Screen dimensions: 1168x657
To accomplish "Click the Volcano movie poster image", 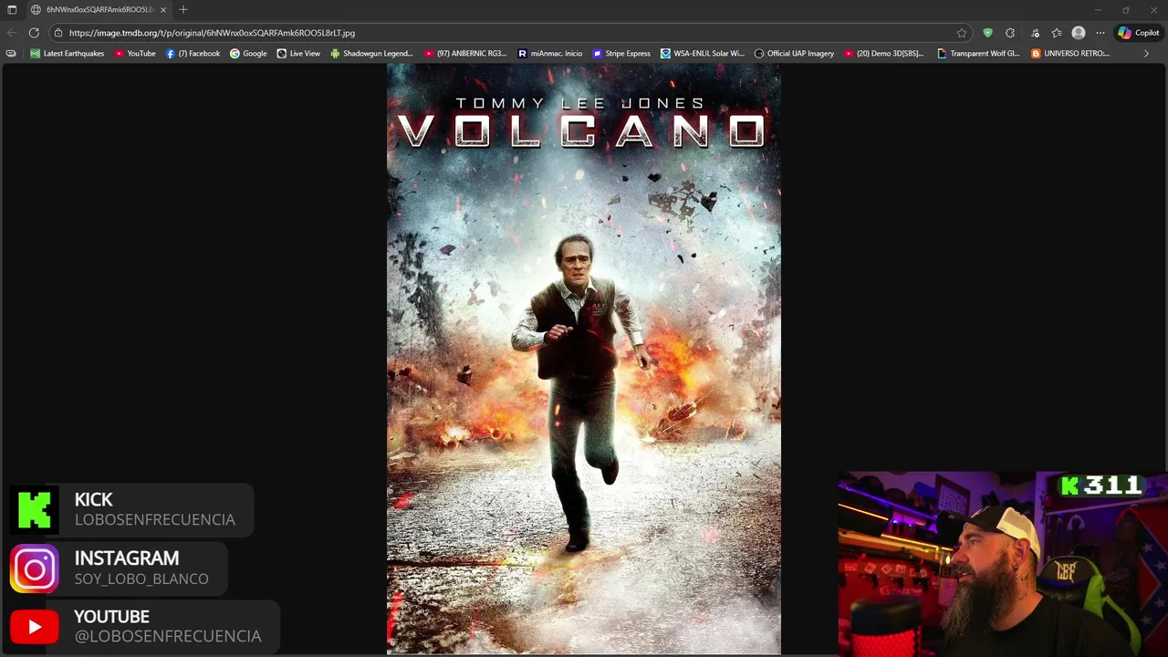I will click(x=584, y=359).
